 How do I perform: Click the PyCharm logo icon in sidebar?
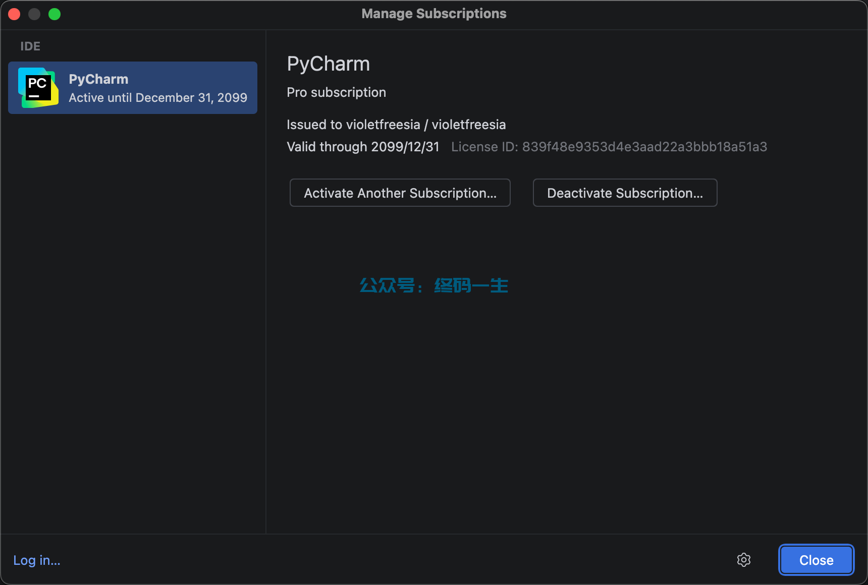click(x=38, y=88)
